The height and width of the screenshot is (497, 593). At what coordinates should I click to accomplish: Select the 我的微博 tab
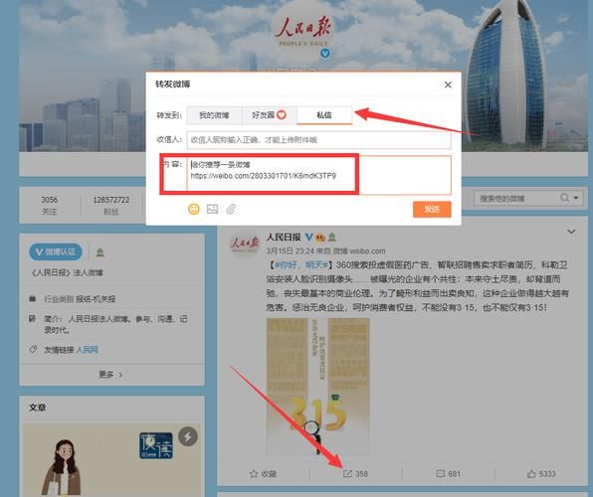(x=214, y=115)
